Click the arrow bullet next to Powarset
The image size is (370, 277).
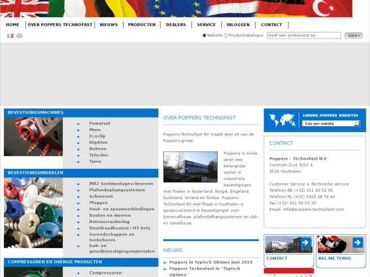pos(78,124)
